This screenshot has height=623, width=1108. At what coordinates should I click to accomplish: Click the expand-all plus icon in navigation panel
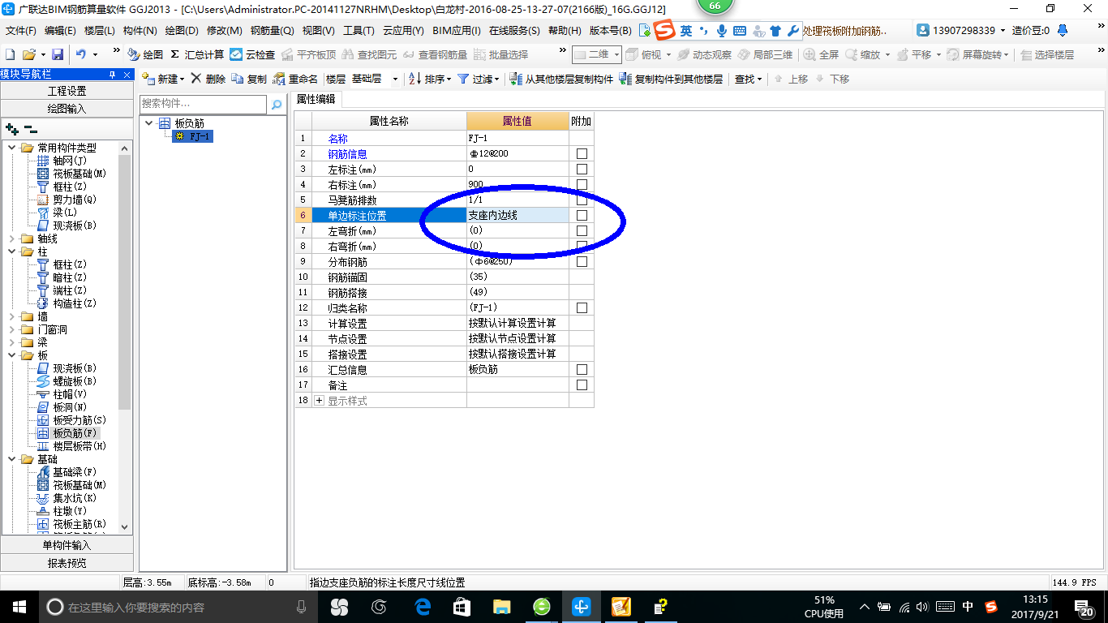(11, 128)
